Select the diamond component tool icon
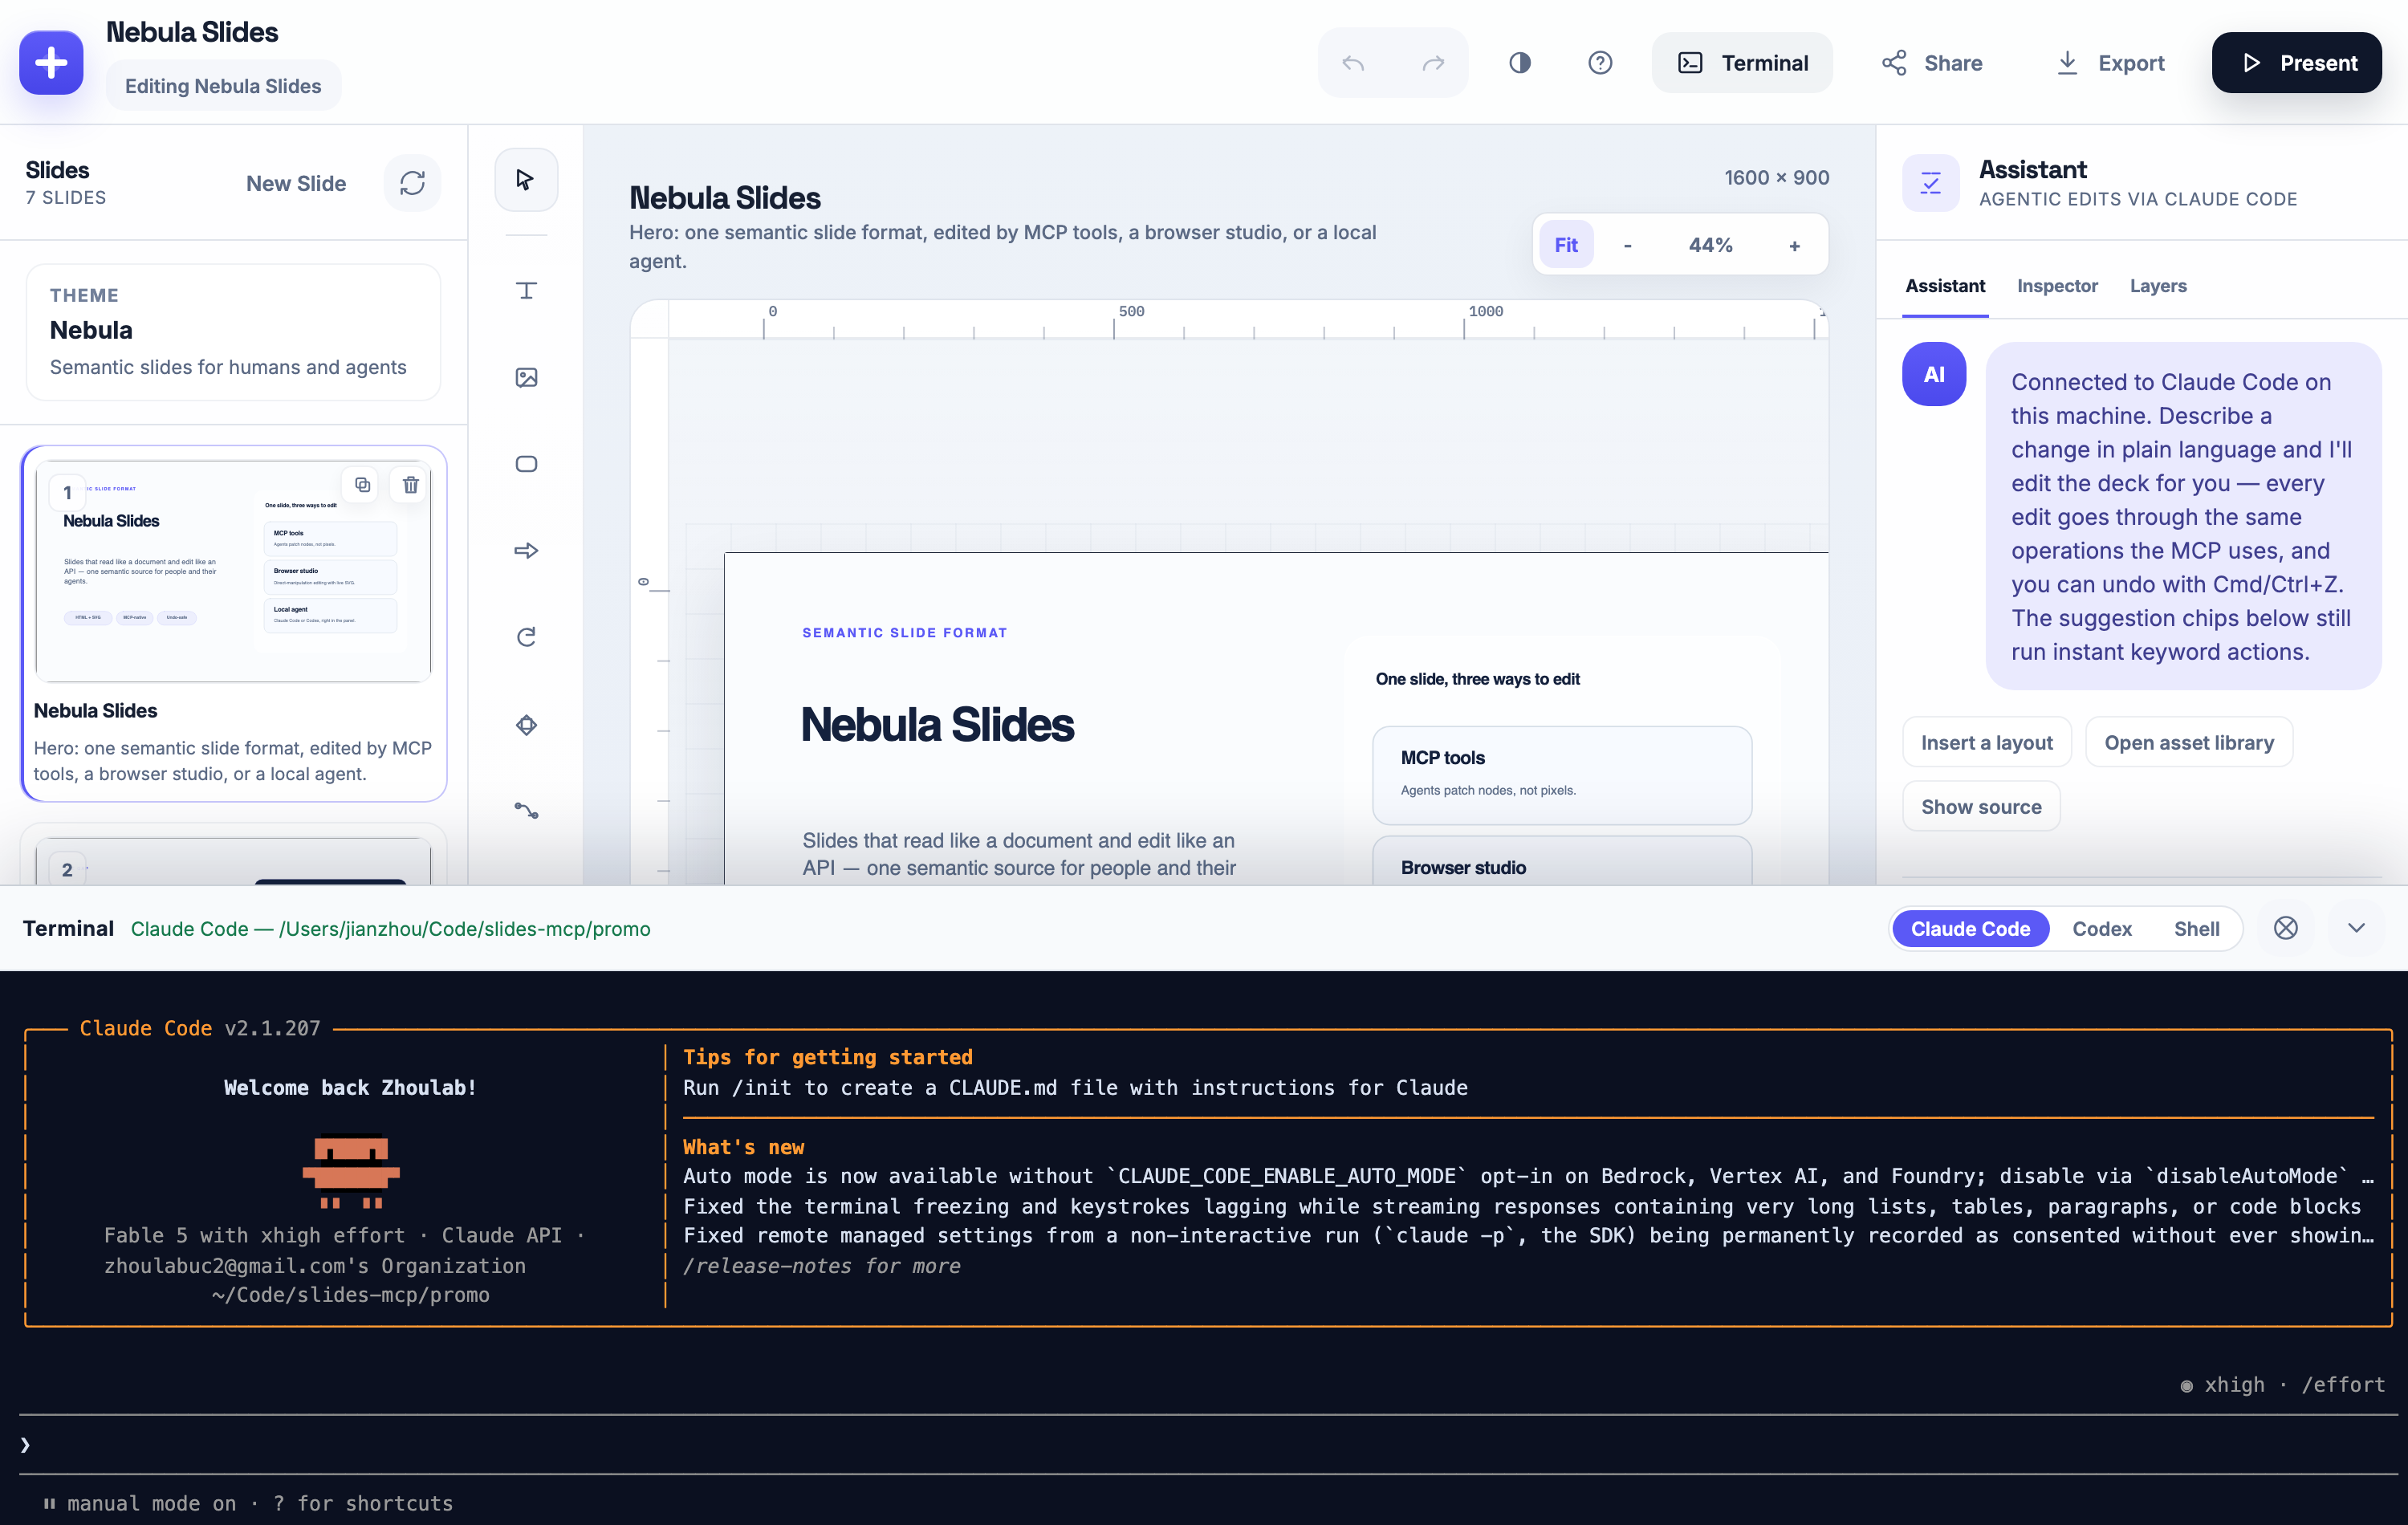The width and height of the screenshot is (2408, 1525). (526, 724)
